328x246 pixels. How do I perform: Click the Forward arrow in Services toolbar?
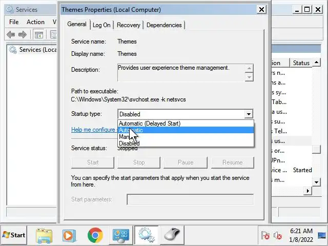tap(23, 34)
